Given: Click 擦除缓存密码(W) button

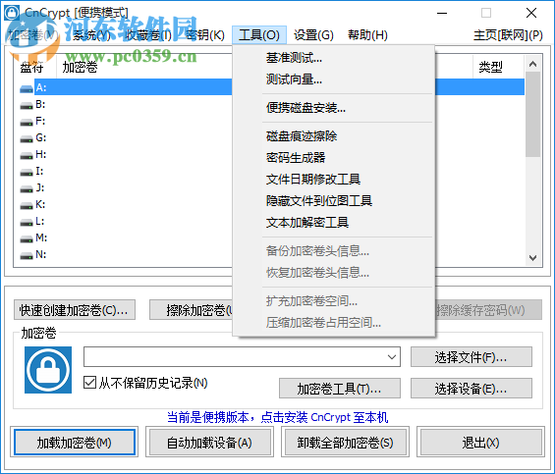Looking at the screenshot, I should pos(488,310).
